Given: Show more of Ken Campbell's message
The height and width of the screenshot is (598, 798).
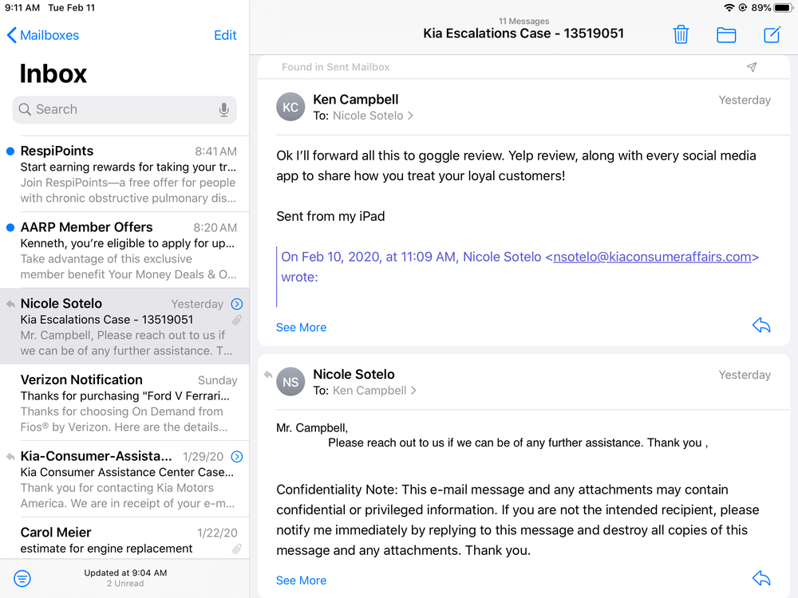Looking at the screenshot, I should pyautogui.click(x=301, y=327).
